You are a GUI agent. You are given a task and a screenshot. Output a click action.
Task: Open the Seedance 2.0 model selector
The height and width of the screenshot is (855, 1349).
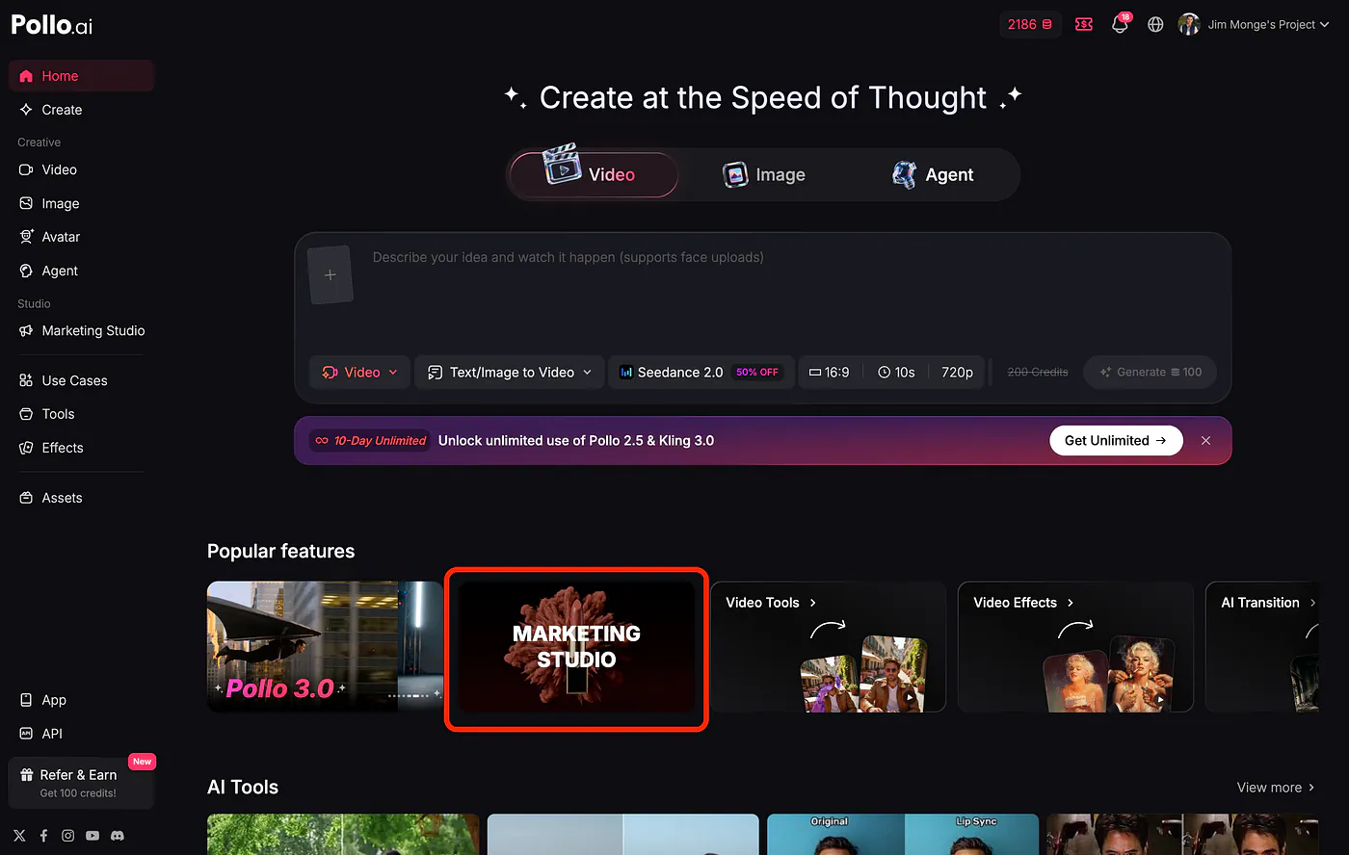pos(701,372)
